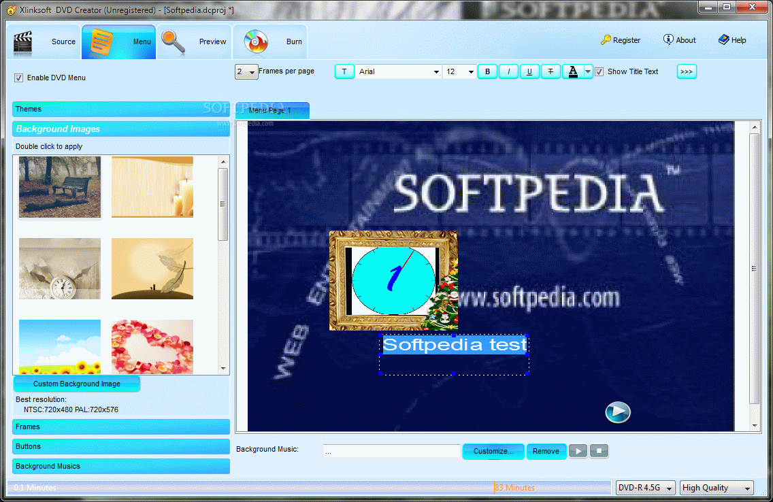Collapse the Background Images section
The width and height of the screenshot is (773, 502).
[x=121, y=129]
